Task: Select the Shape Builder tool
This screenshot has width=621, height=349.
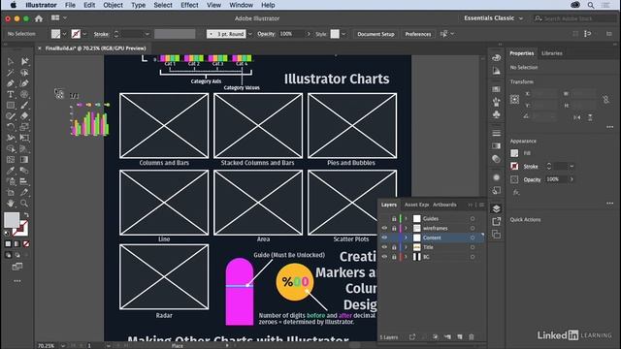Action: tap(11, 148)
